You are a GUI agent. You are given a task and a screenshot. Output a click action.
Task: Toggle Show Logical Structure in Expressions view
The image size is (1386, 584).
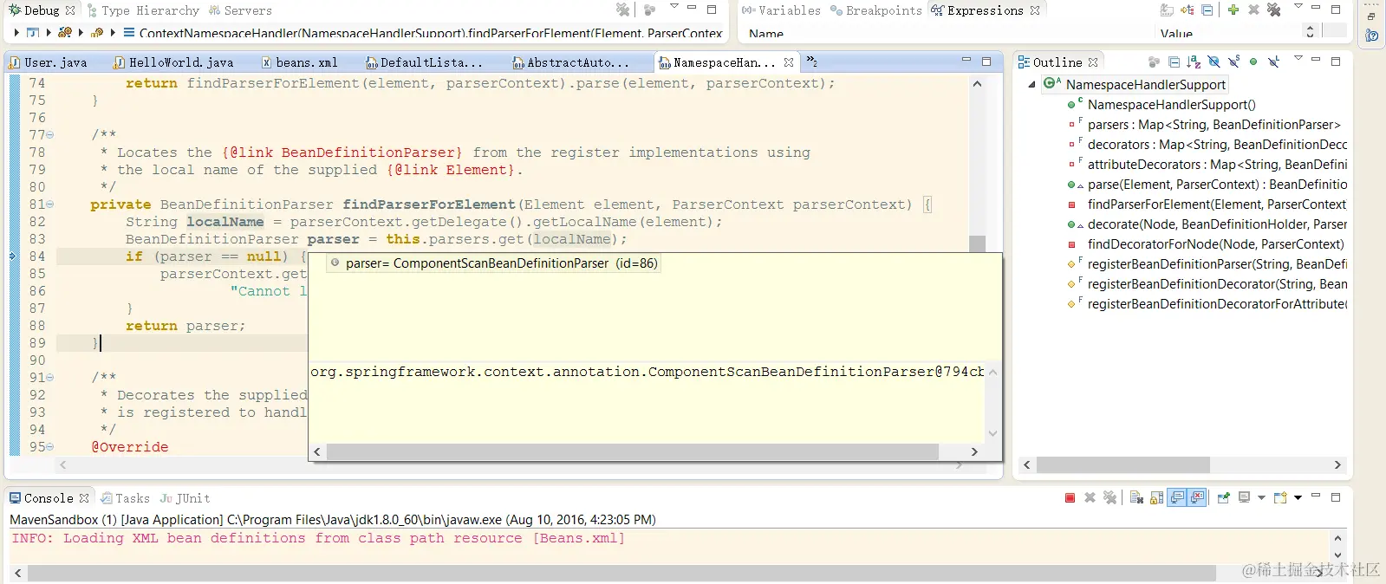point(1187,10)
